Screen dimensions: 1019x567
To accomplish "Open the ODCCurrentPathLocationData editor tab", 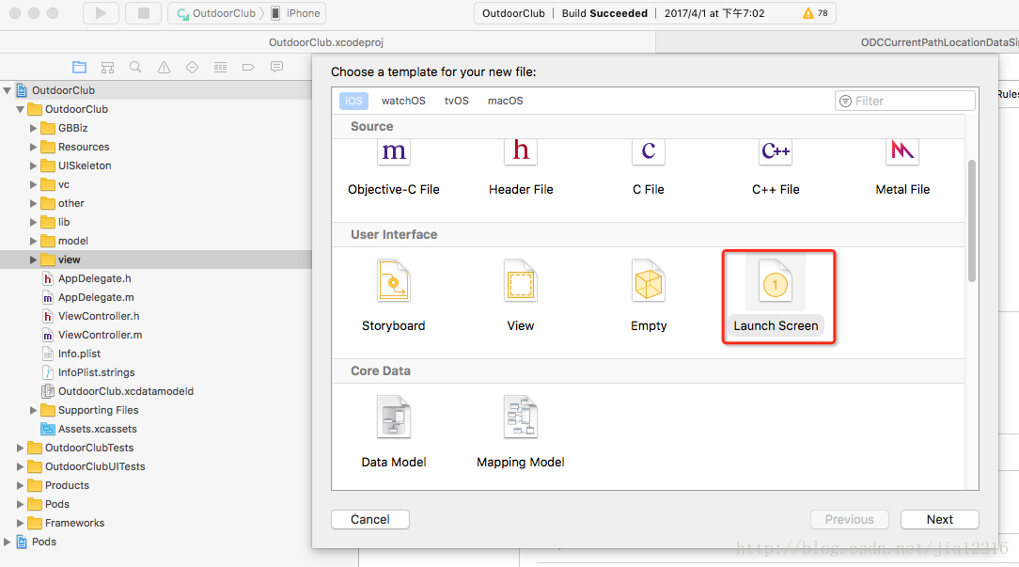I will [837, 42].
